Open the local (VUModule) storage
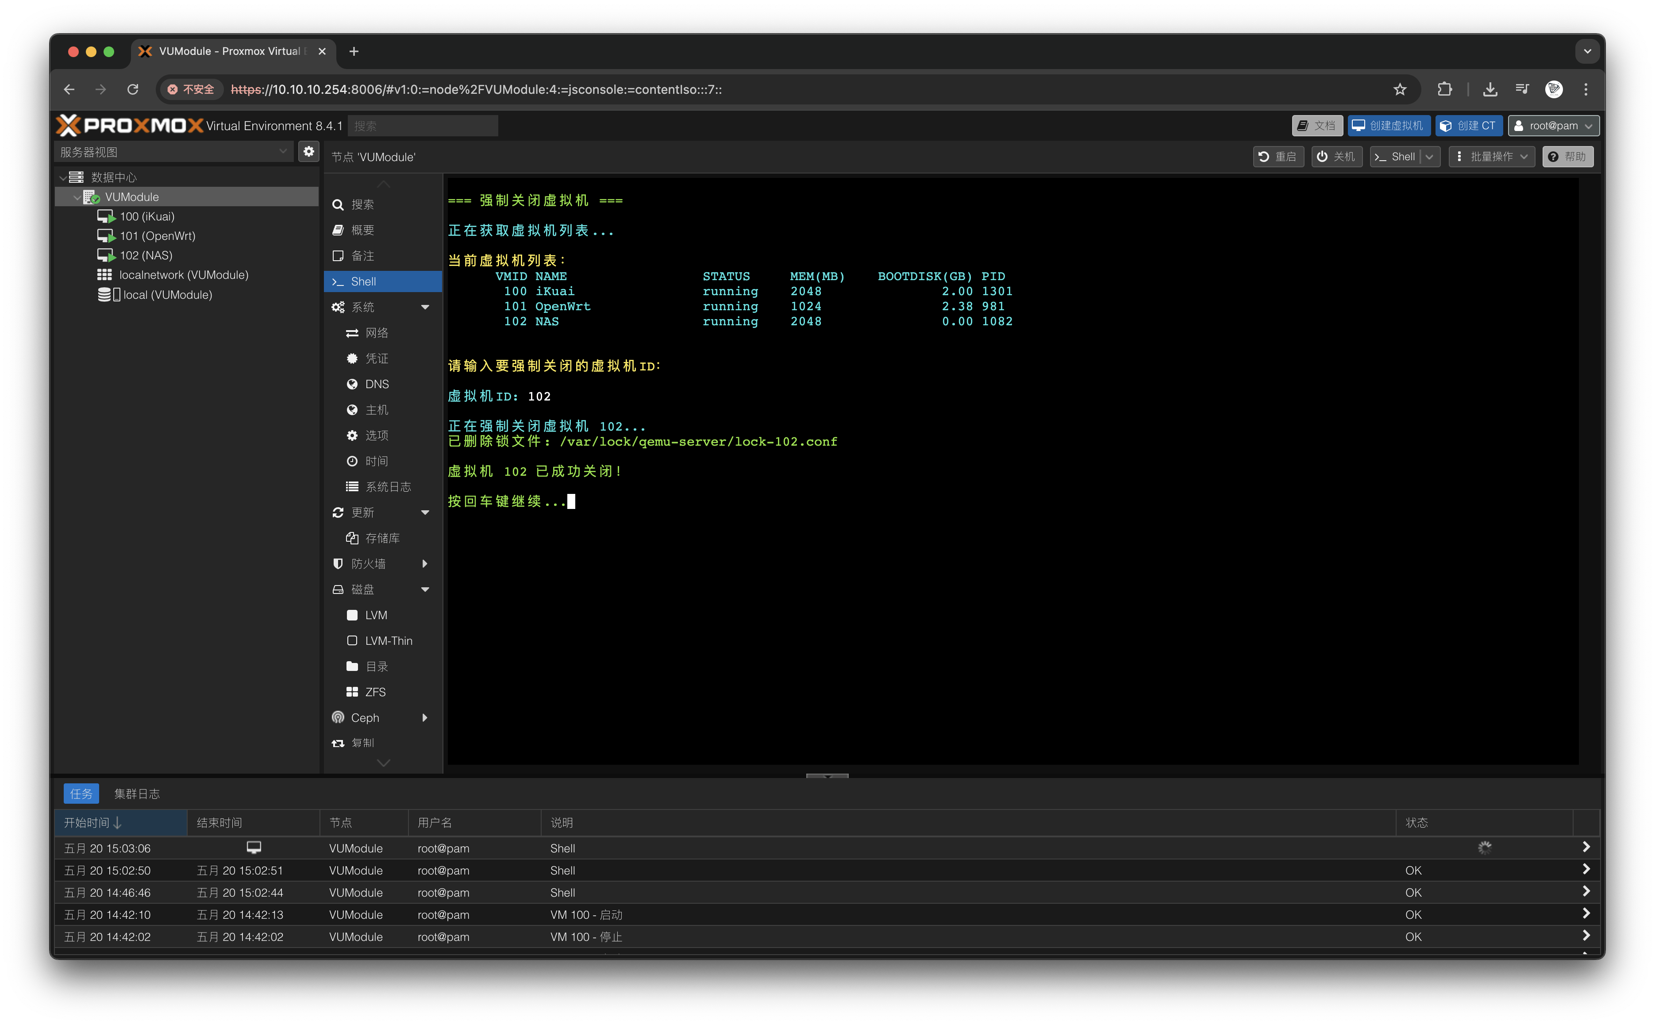This screenshot has width=1655, height=1025. (167, 295)
